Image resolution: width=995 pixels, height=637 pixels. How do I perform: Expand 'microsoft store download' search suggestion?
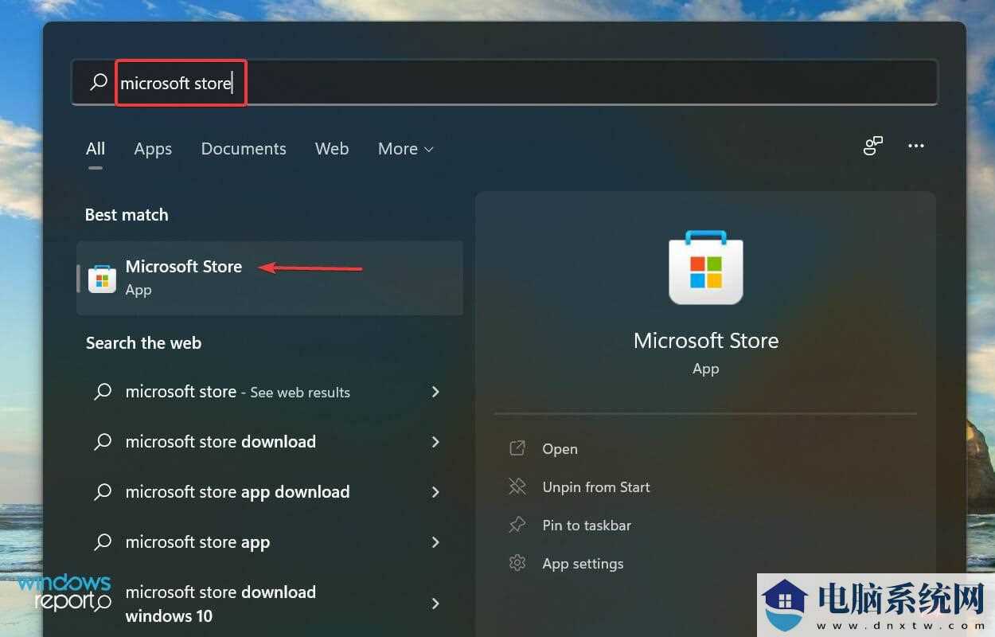coord(435,442)
